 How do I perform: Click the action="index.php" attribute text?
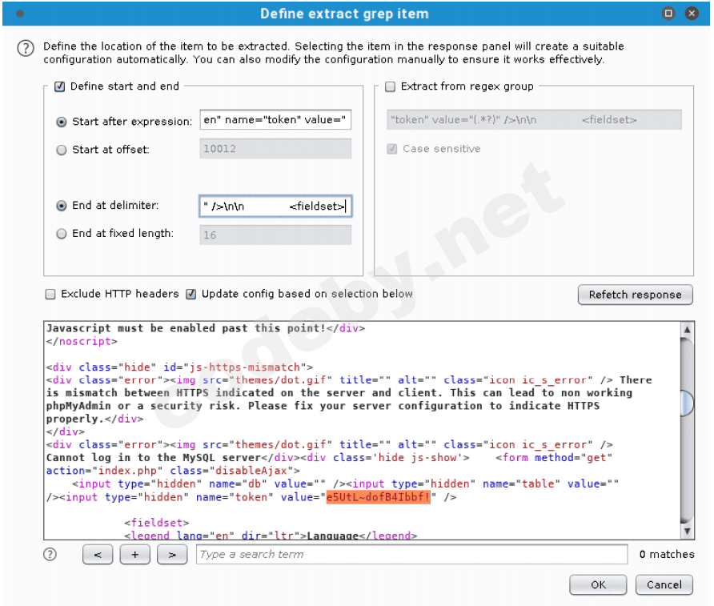(x=104, y=471)
